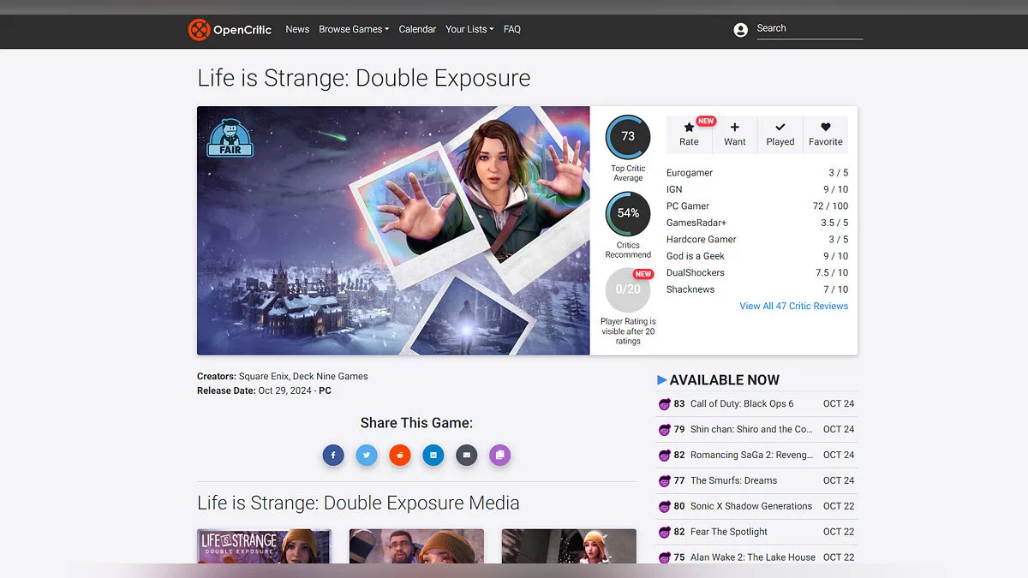Share the game via email icon
Image resolution: width=1028 pixels, height=578 pixels.
coord(467,455)
